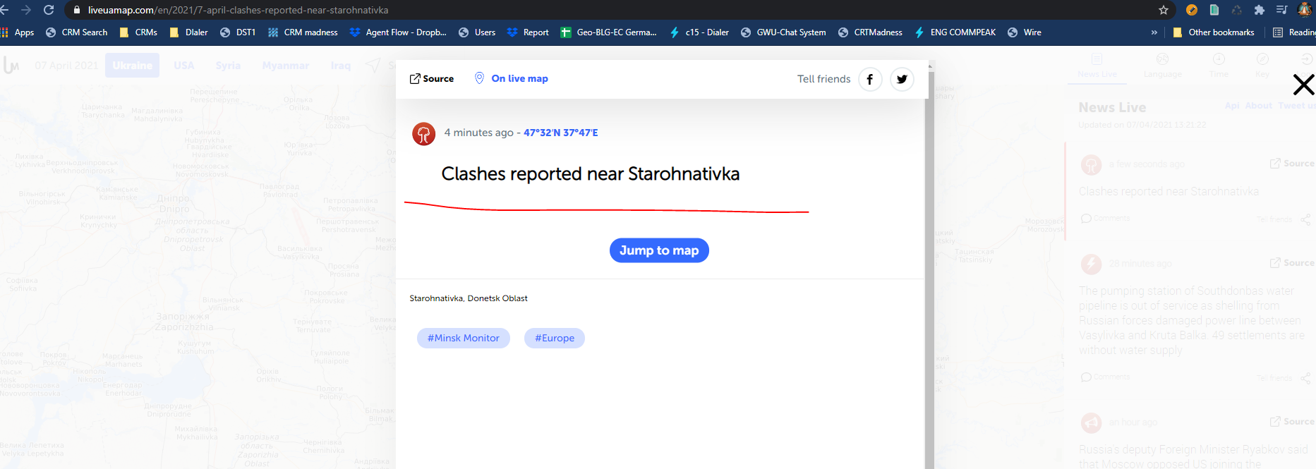The height and width of the screenshot is (469, 1316).
Task: Open the Wire bookmark
Action: coord(1025,32)
